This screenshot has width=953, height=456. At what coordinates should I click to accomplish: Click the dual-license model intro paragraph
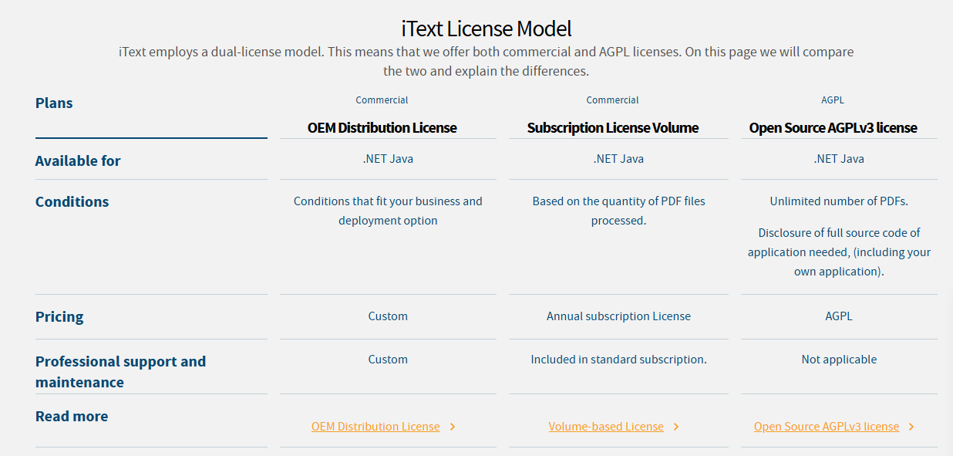click(487, 62)
